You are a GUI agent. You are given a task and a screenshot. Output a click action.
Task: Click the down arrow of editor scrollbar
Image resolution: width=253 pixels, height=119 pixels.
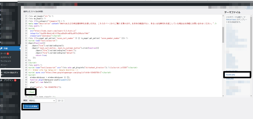pos(223,96)
